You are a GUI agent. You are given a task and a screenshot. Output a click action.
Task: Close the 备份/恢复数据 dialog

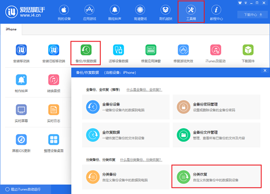pos(265,70)
